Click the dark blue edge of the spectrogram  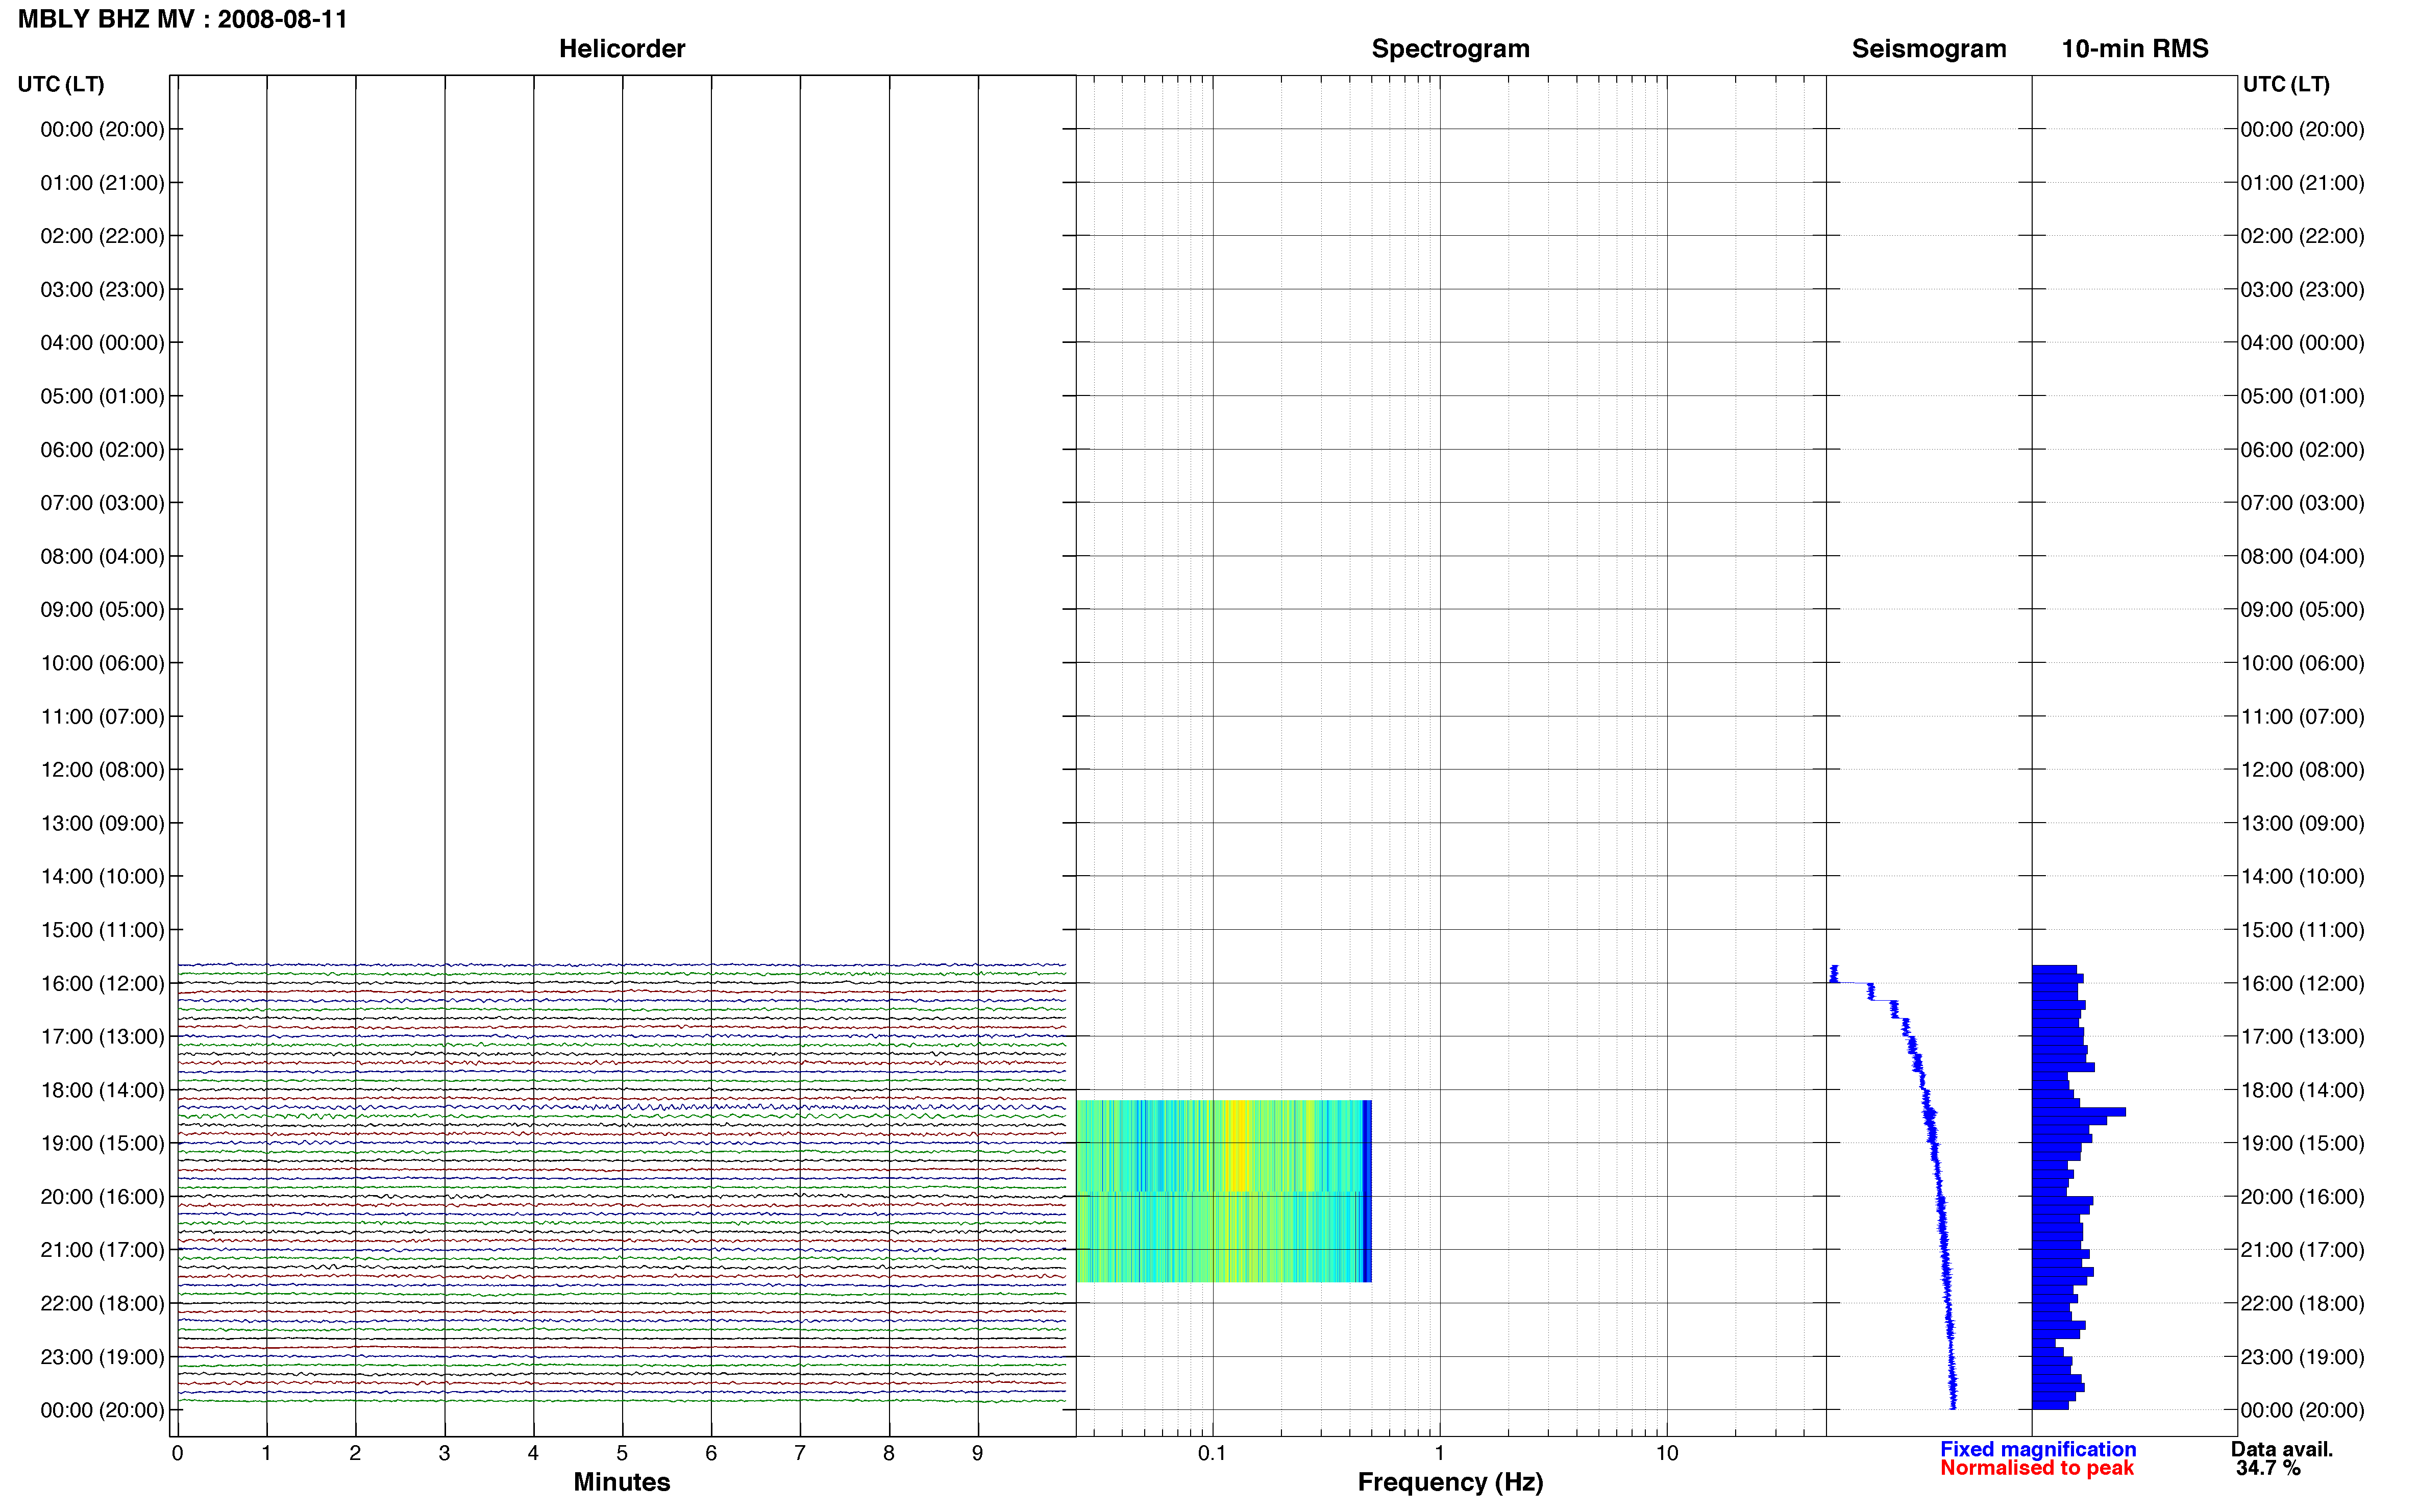(1367, 1190)
